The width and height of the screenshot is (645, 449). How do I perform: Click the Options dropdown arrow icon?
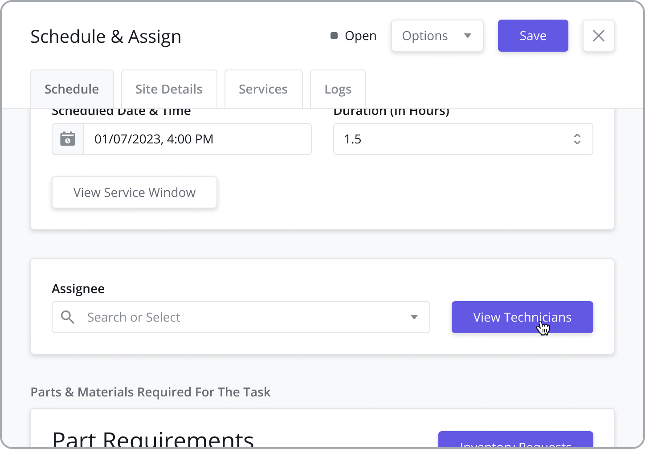(x=468, y=36)
